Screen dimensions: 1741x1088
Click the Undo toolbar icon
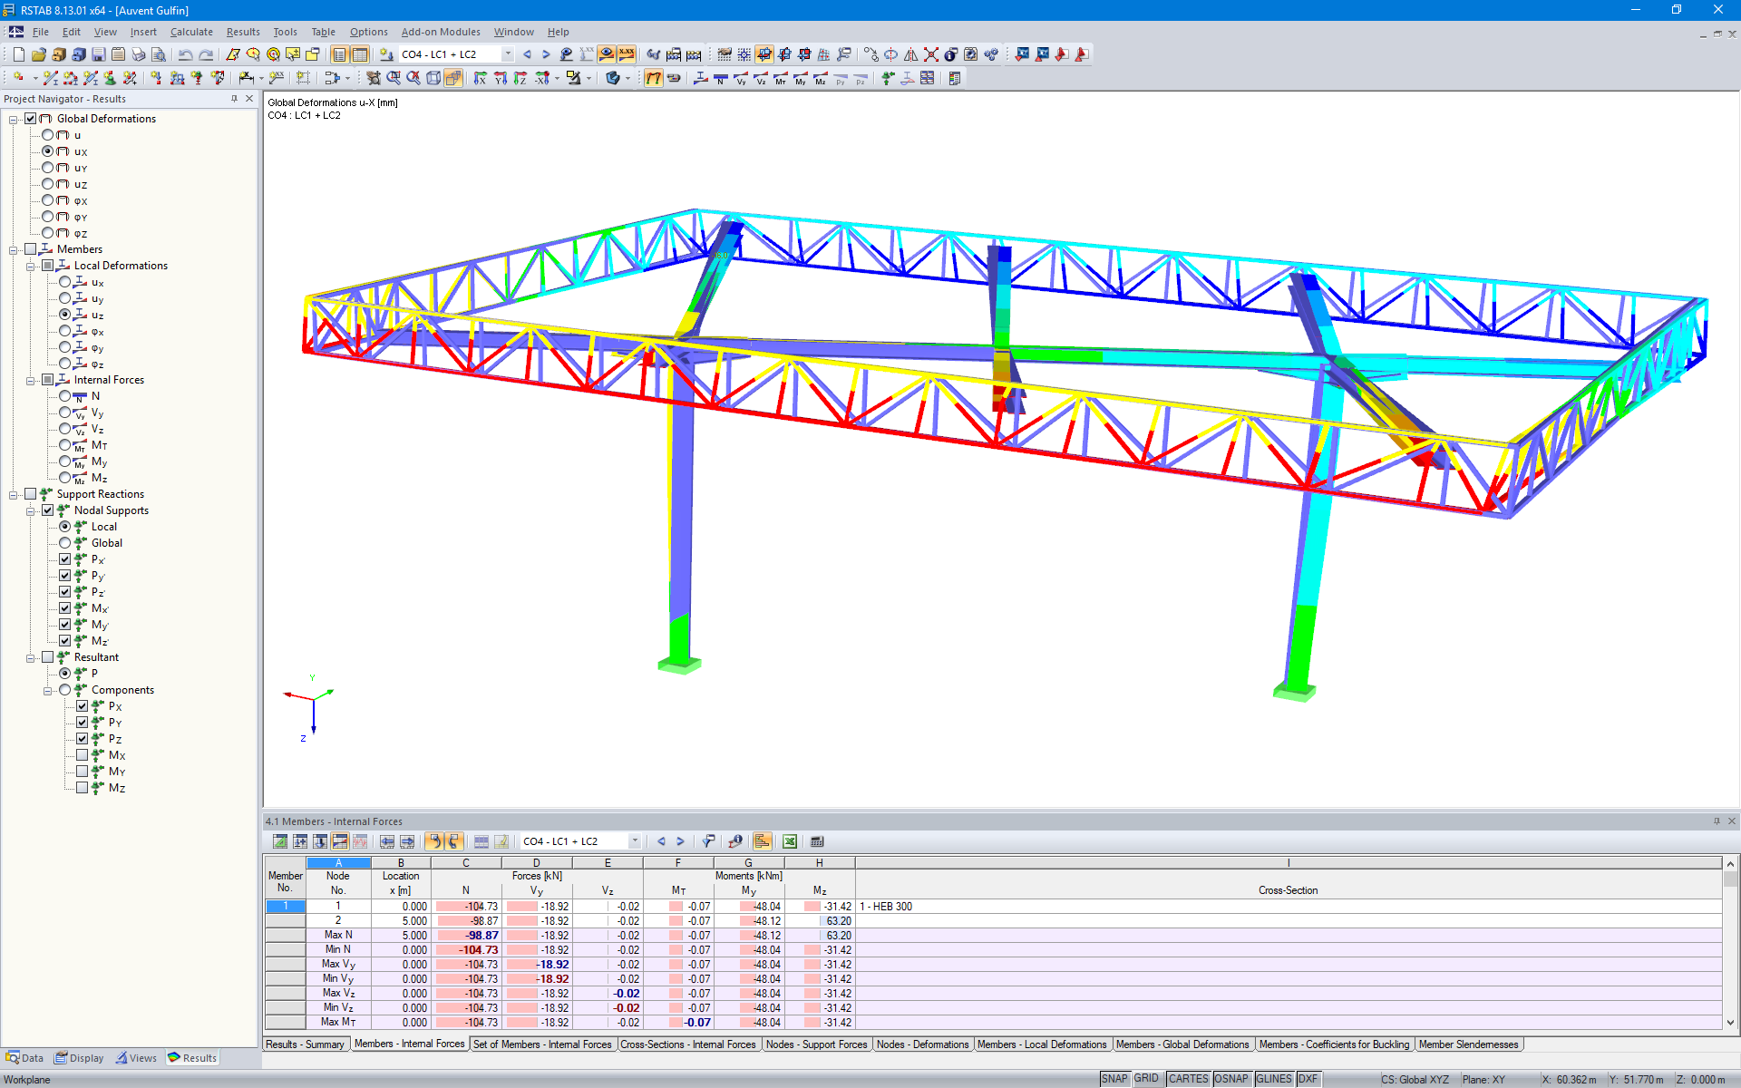185,54
